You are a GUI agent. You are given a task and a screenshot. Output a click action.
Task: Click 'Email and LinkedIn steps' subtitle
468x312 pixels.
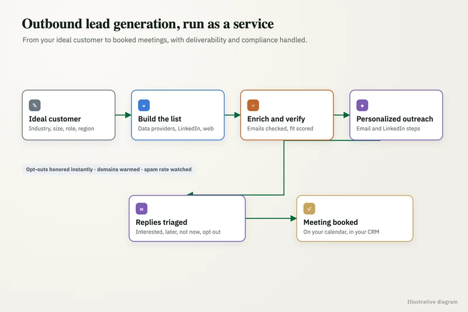(388, 129)
